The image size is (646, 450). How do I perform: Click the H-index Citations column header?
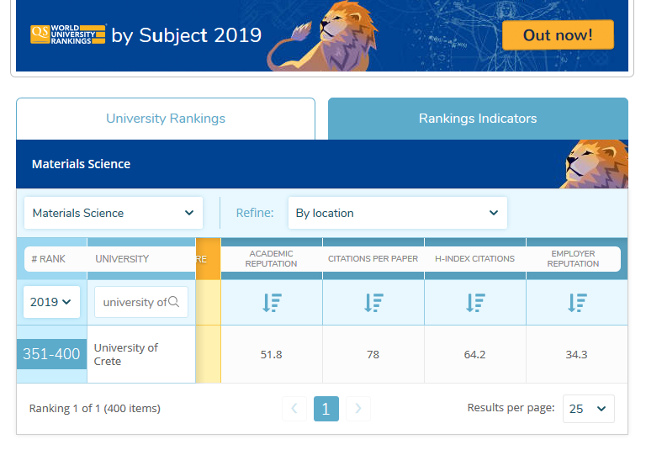(x=474, y=259)
